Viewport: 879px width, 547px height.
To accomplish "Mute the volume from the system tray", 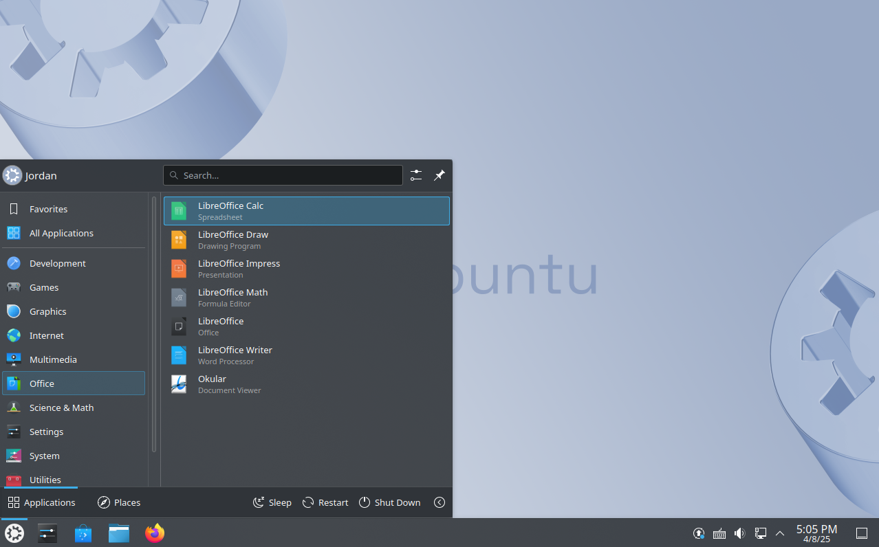I will pos(739,533).
